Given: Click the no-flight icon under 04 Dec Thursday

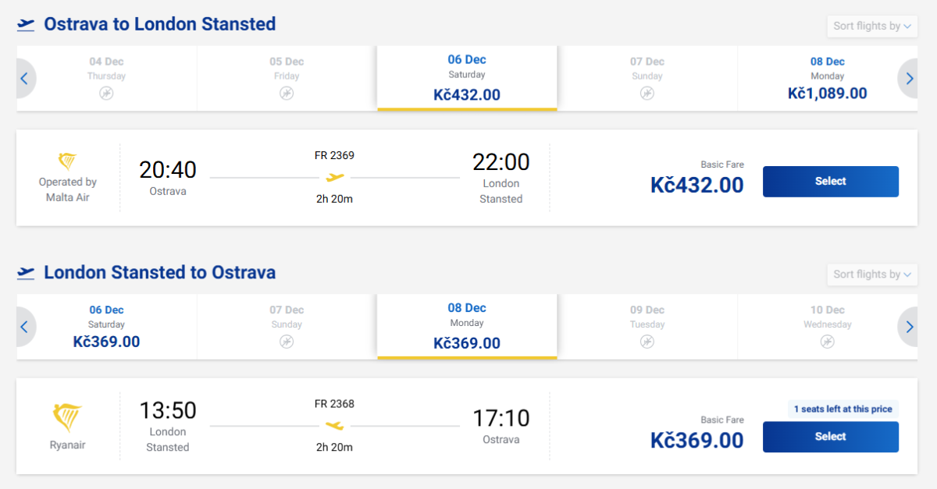Looking at the screenshot, I should pyautogui.click(x=106, y=94).
